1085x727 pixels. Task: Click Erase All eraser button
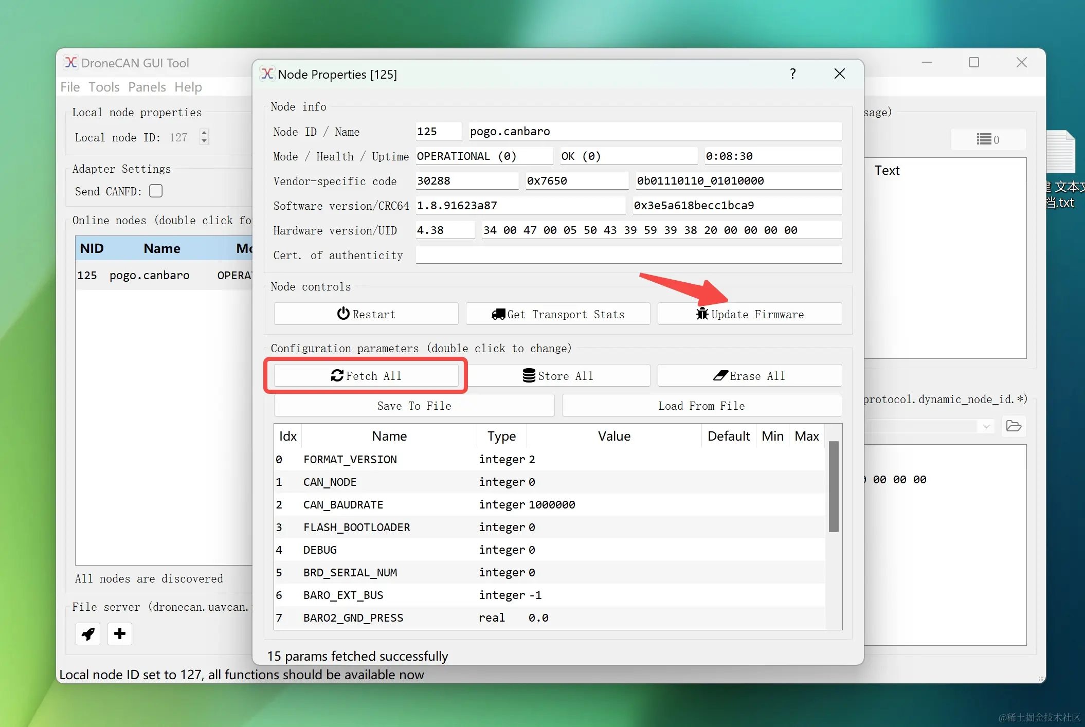tap(749, 376)
